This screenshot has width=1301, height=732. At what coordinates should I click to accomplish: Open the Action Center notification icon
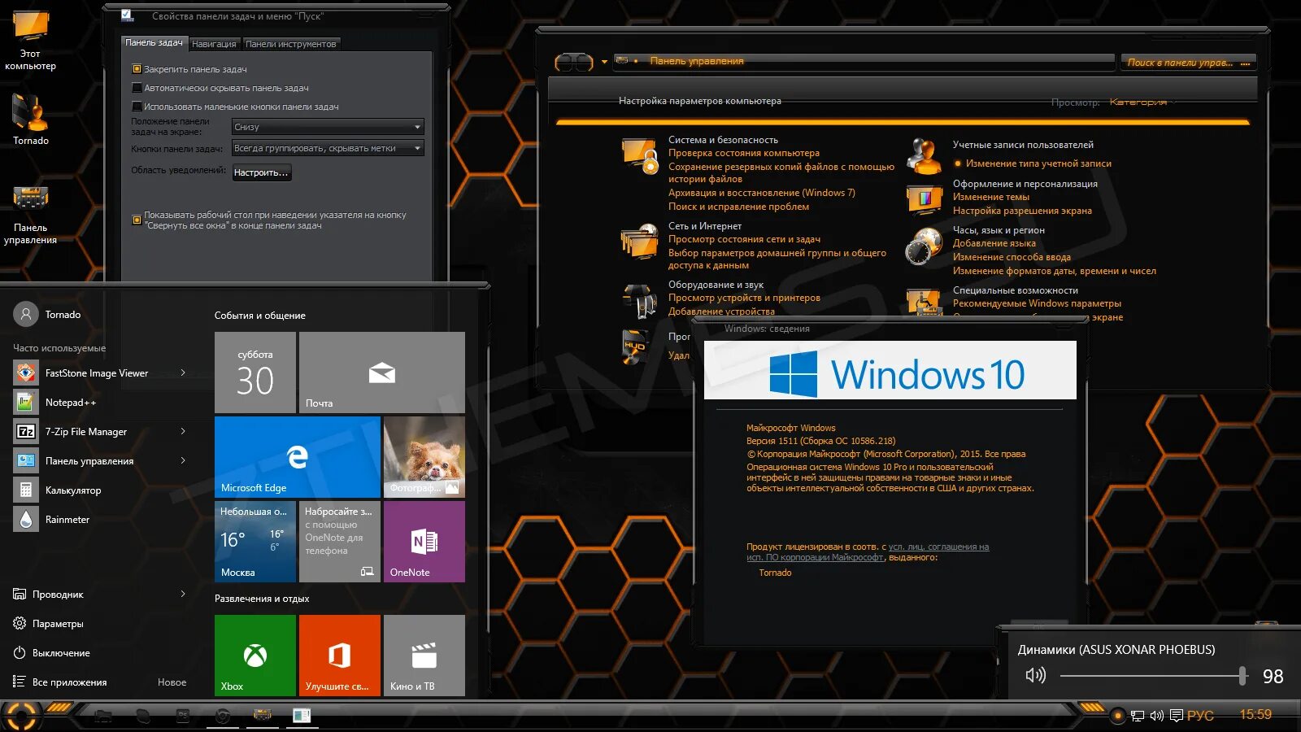[x=1177, y=716]
